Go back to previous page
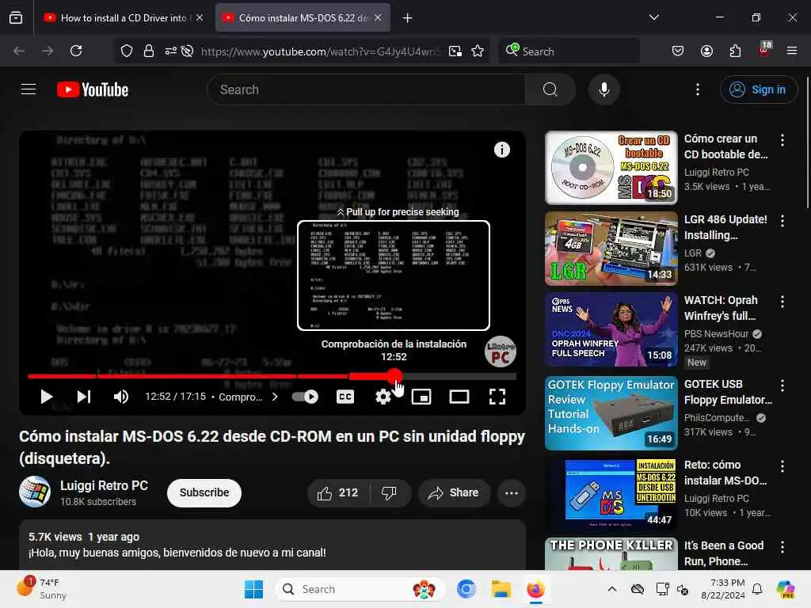 (19, 51)
